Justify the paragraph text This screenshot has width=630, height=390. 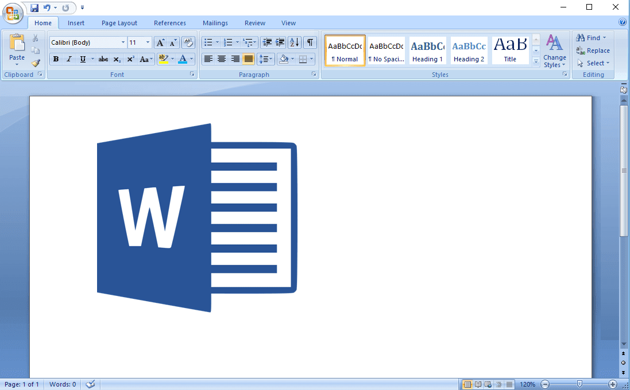tap(249, 59)
